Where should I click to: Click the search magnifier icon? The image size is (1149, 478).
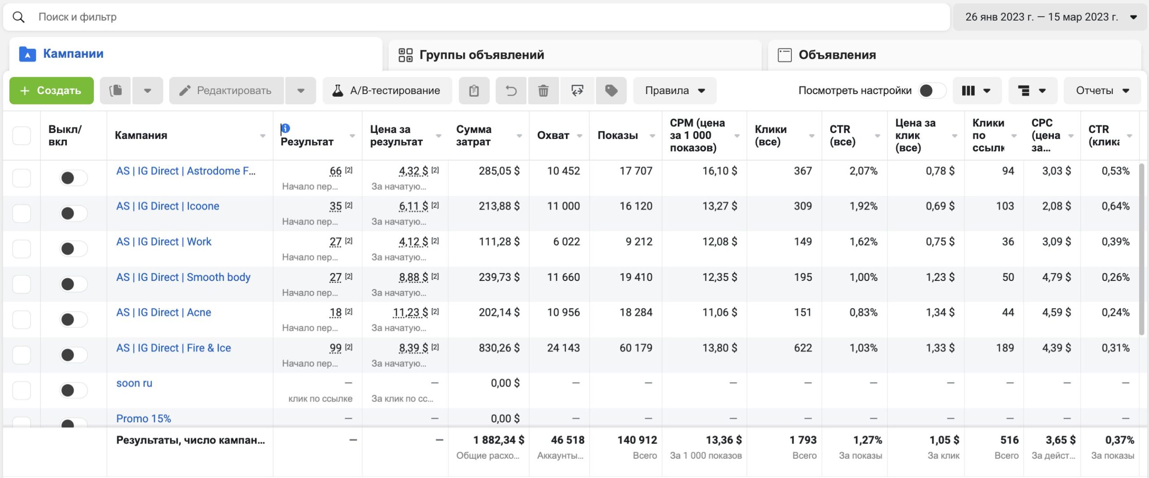18,17
